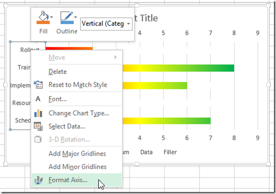
Task: Click the 3-D Rotation cube icon
Action: 38,139
